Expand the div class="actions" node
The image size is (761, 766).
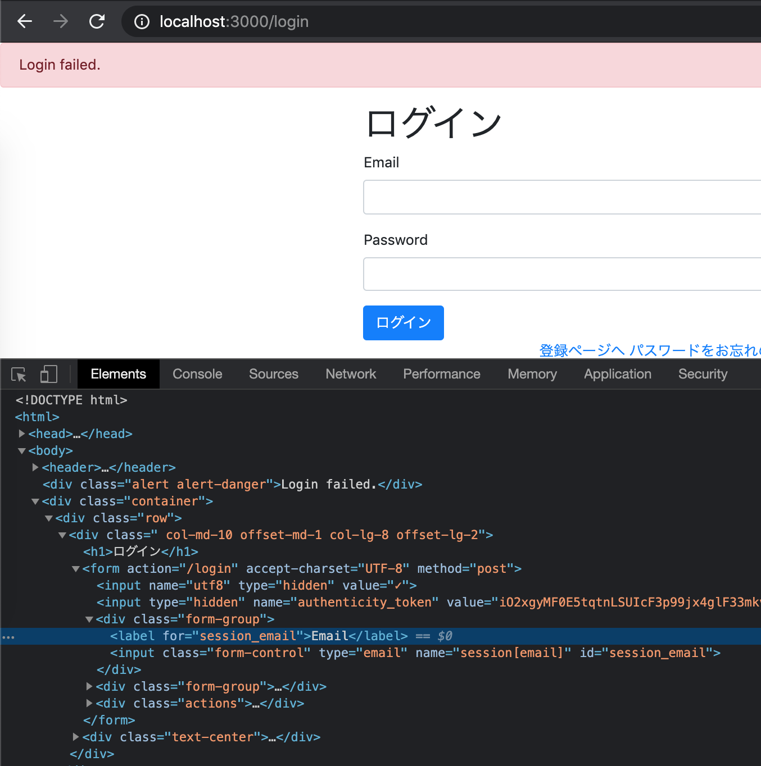coord(89,703)
